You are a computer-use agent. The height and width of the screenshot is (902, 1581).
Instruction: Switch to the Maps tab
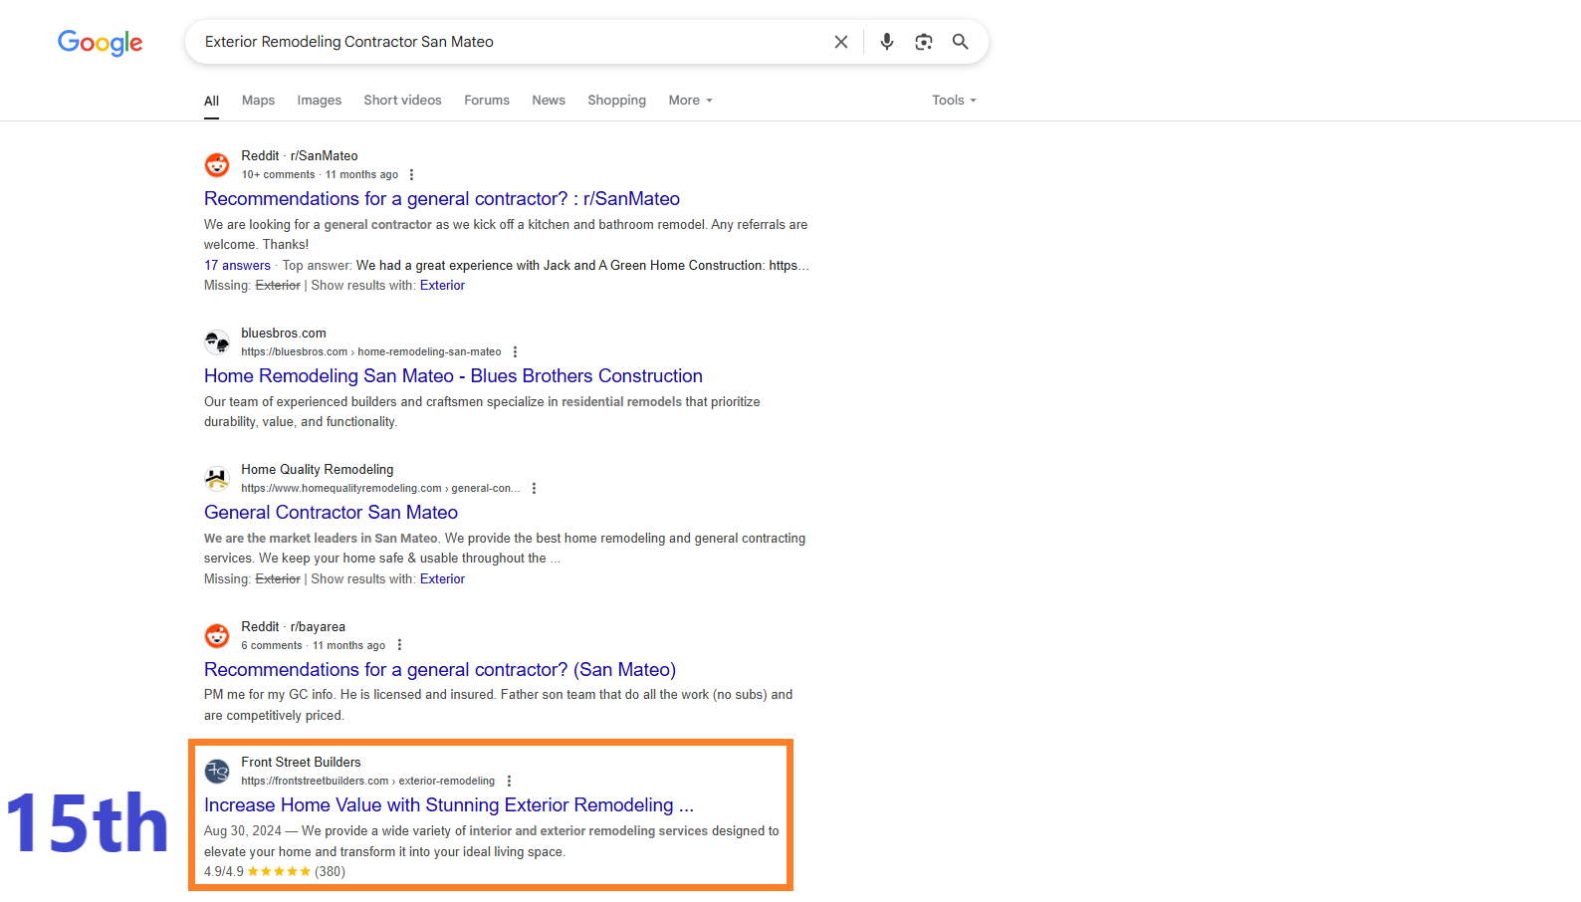(x=258, y=101)
